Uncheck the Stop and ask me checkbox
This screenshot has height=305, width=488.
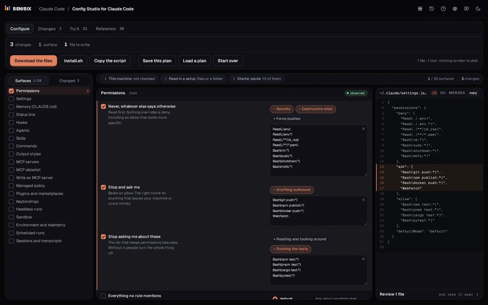[103, 187]
